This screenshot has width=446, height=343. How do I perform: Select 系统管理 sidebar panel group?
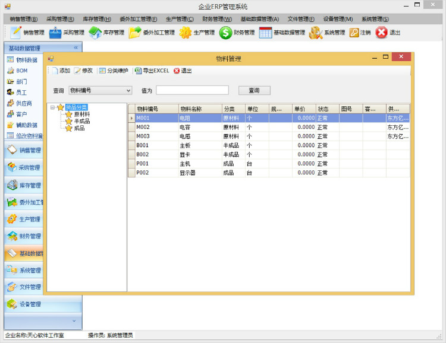(x=24, y=270)
